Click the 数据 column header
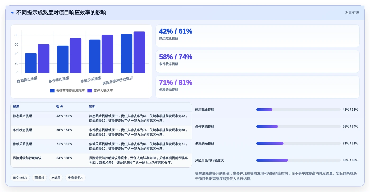Screen dimensions: 370x192 click(x=60, y=107)
